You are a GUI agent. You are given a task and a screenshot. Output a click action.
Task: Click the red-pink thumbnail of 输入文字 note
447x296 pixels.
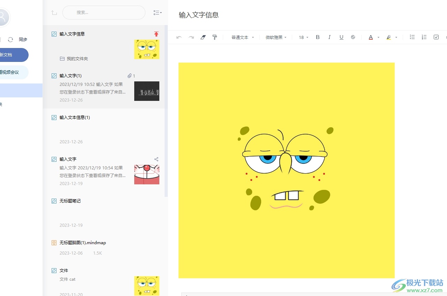click(147, 175)
